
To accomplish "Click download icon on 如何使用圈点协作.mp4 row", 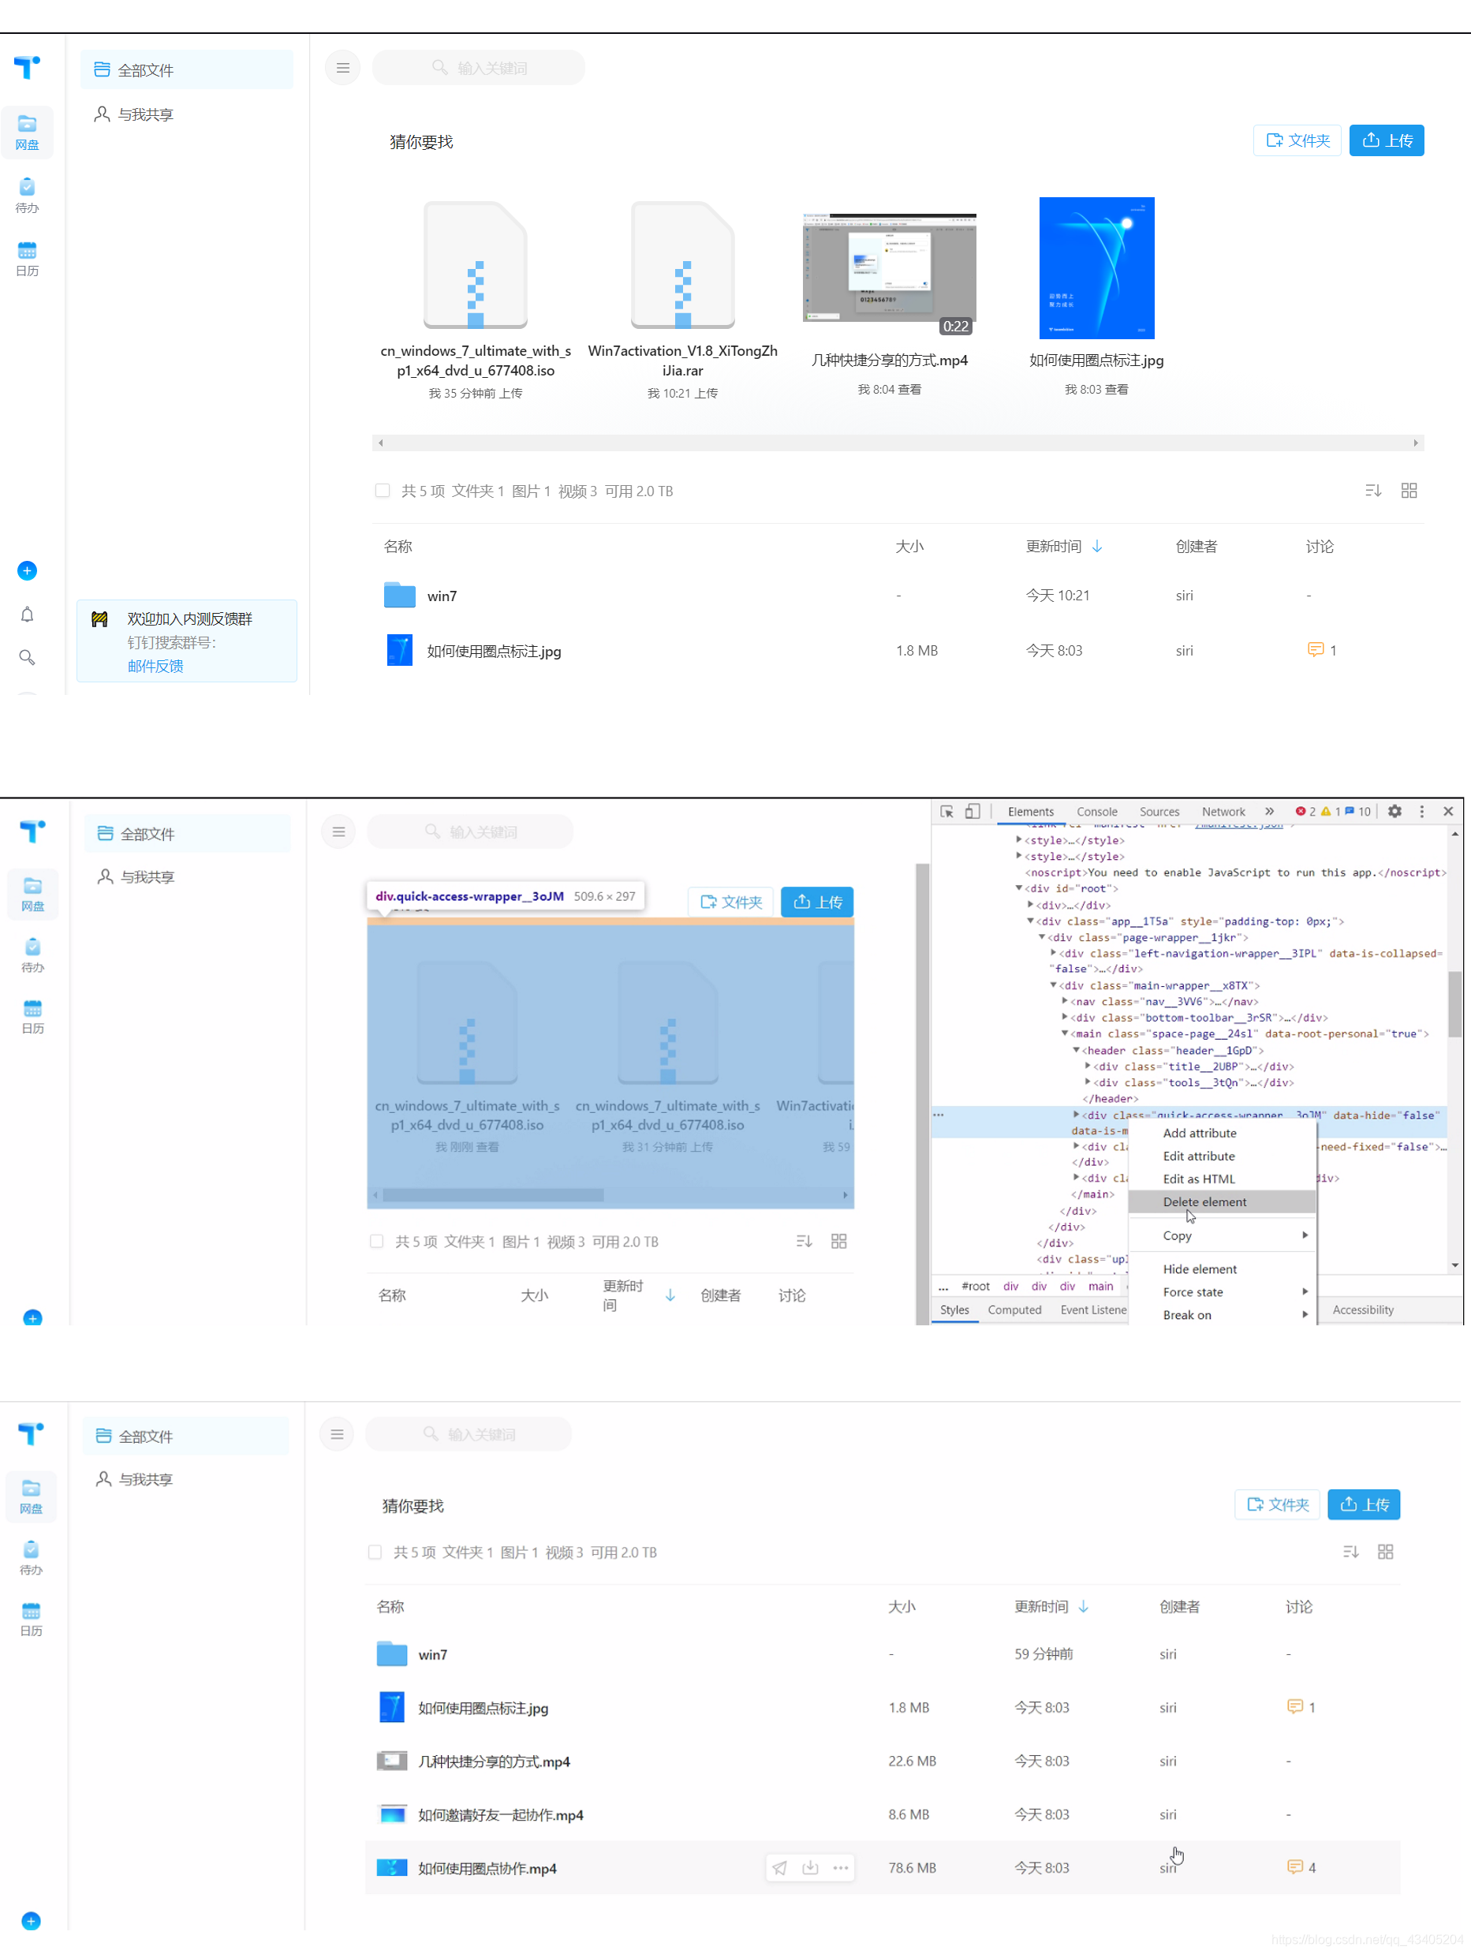I will [810, 1867].
